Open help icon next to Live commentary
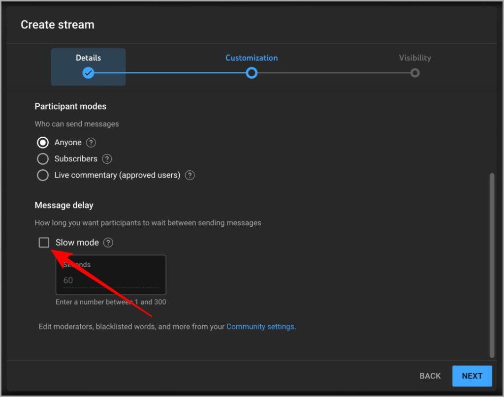The image size is (504, 397). [x=189, y=175]
